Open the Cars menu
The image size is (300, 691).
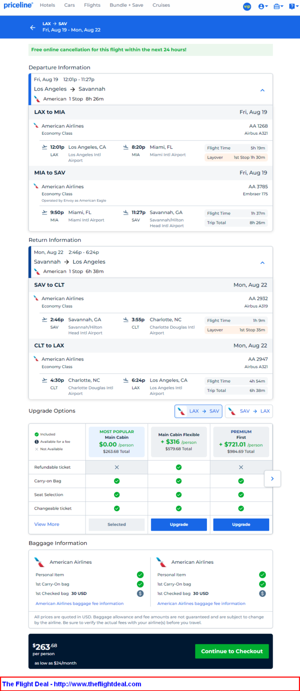pyautogui.click(x=69, y=5)
